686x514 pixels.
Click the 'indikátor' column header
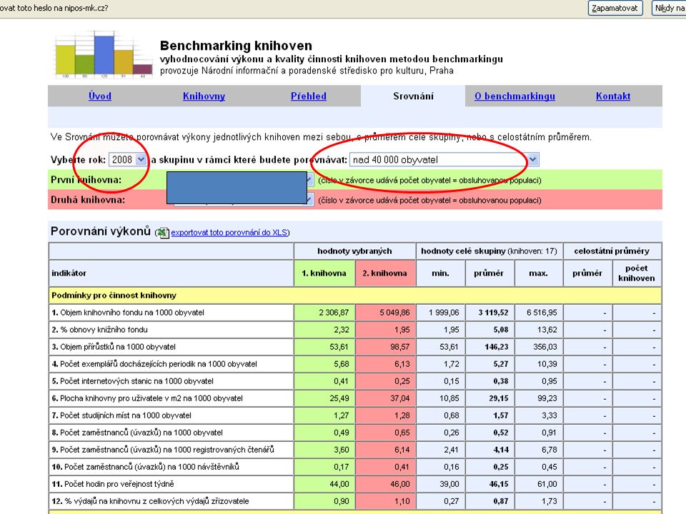tap(171, 273)
